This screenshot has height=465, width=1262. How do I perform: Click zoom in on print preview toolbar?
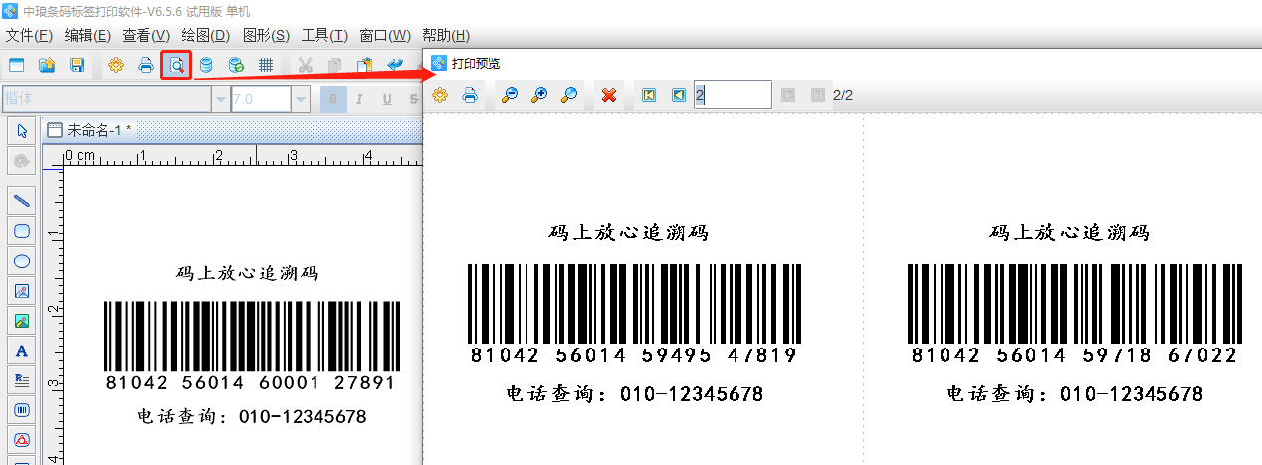point(539,95)
